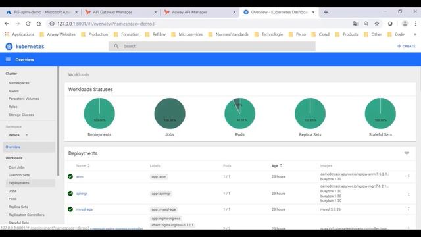Open a new browser tab

(326, 12)
